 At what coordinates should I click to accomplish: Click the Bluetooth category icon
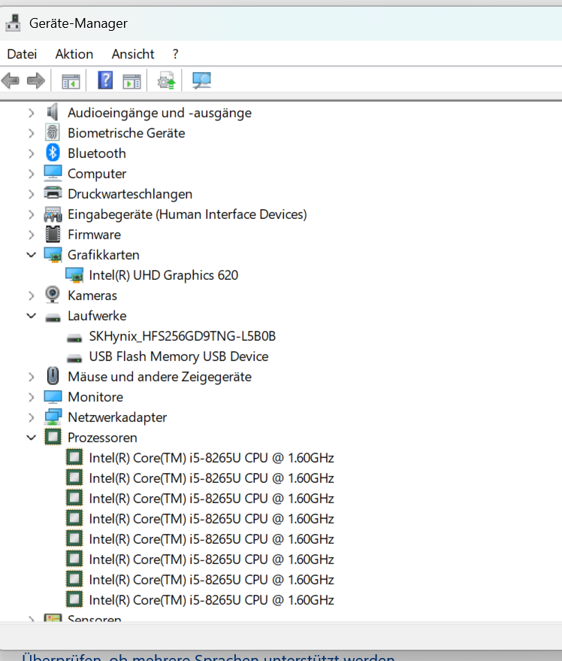(x=53, y=153)
